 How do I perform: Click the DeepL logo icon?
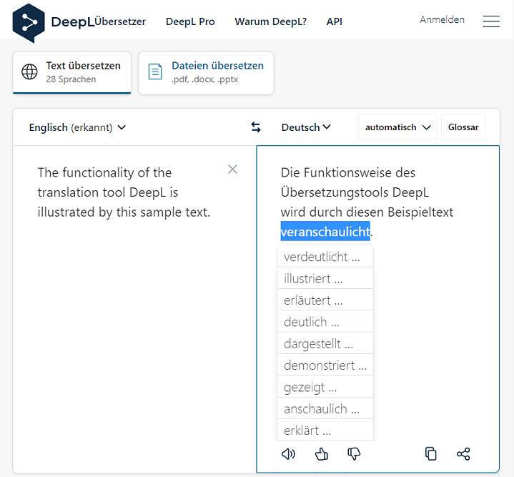click(29, 22)
